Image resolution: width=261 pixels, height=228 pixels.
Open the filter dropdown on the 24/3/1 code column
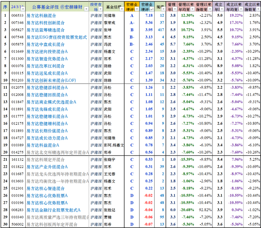point(23,9)
